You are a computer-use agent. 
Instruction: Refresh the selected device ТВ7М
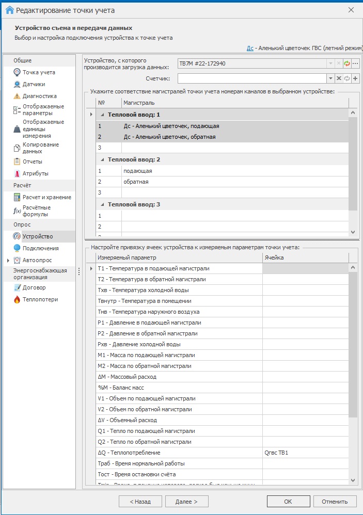(347, 63)
